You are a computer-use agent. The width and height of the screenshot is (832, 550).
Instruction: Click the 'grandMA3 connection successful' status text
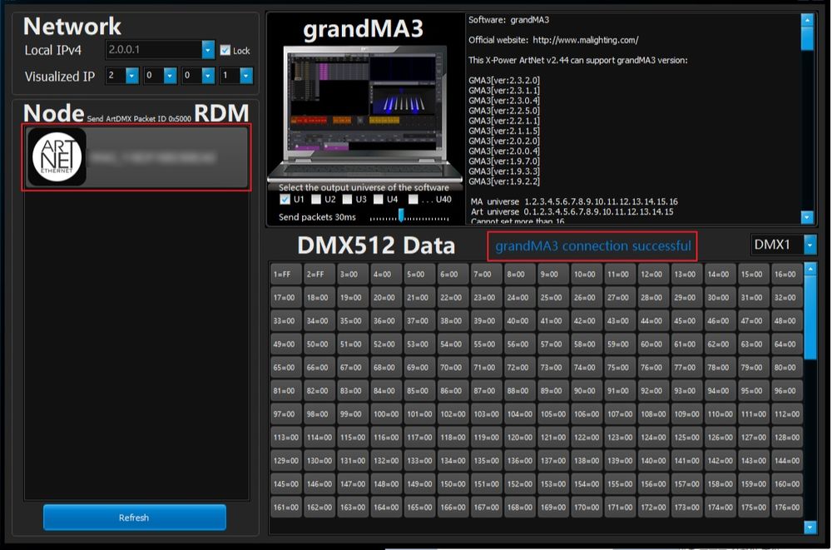click(592, 245)
